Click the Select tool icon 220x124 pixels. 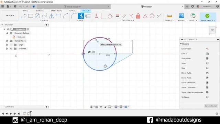[x=193, y=16]
